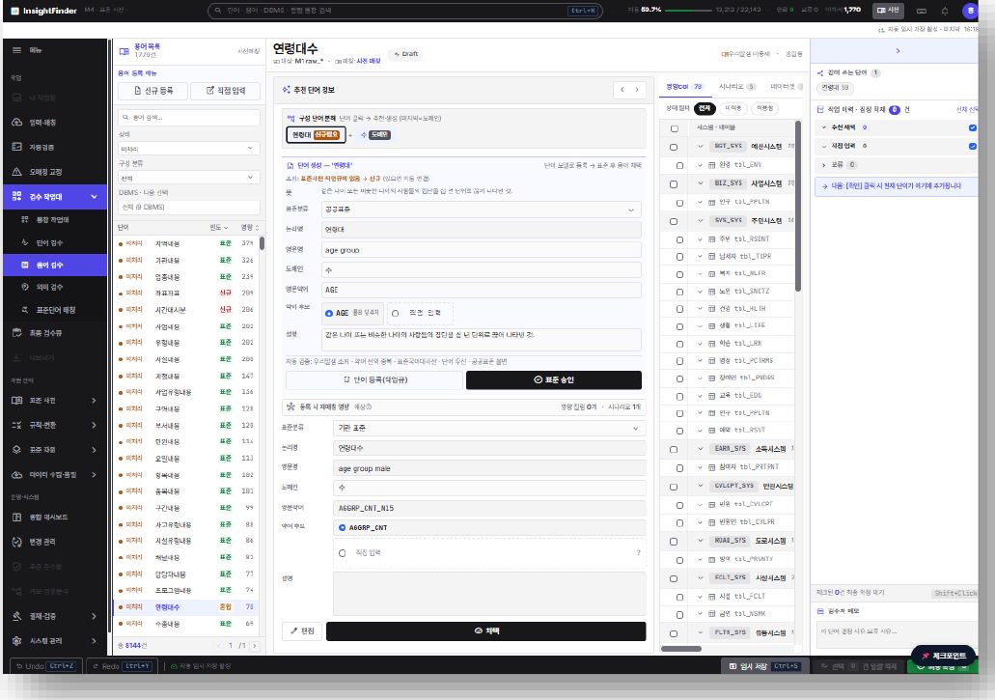Click the progress bar in top bar
This screenshot has height=700, width=995.
(x=688, y=11)
